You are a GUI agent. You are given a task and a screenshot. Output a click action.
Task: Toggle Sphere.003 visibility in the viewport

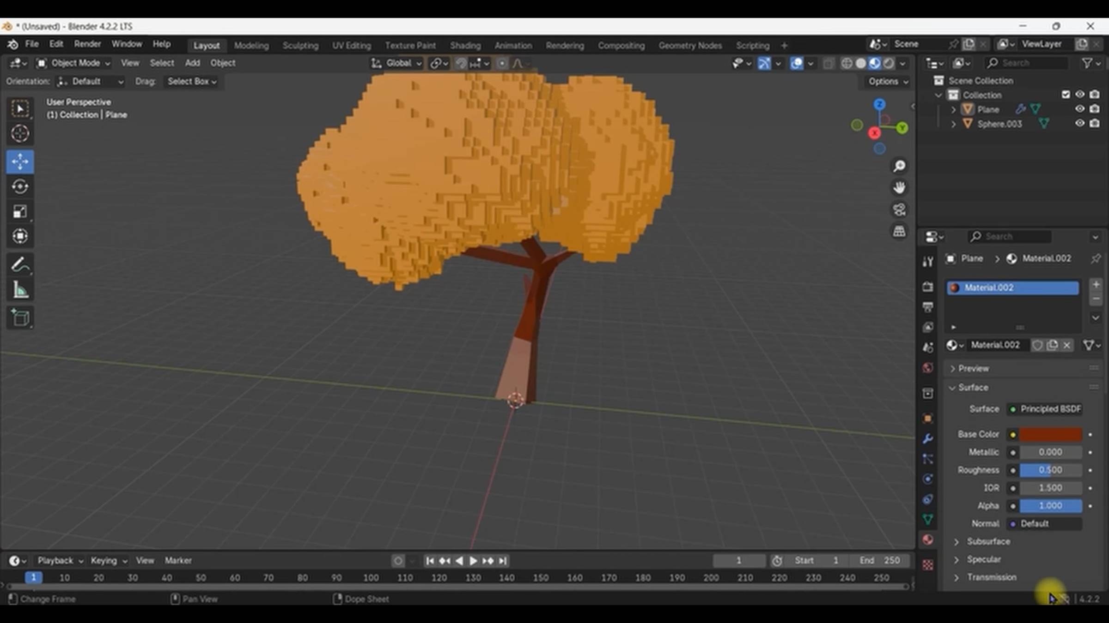click(x=1079, y=123)
